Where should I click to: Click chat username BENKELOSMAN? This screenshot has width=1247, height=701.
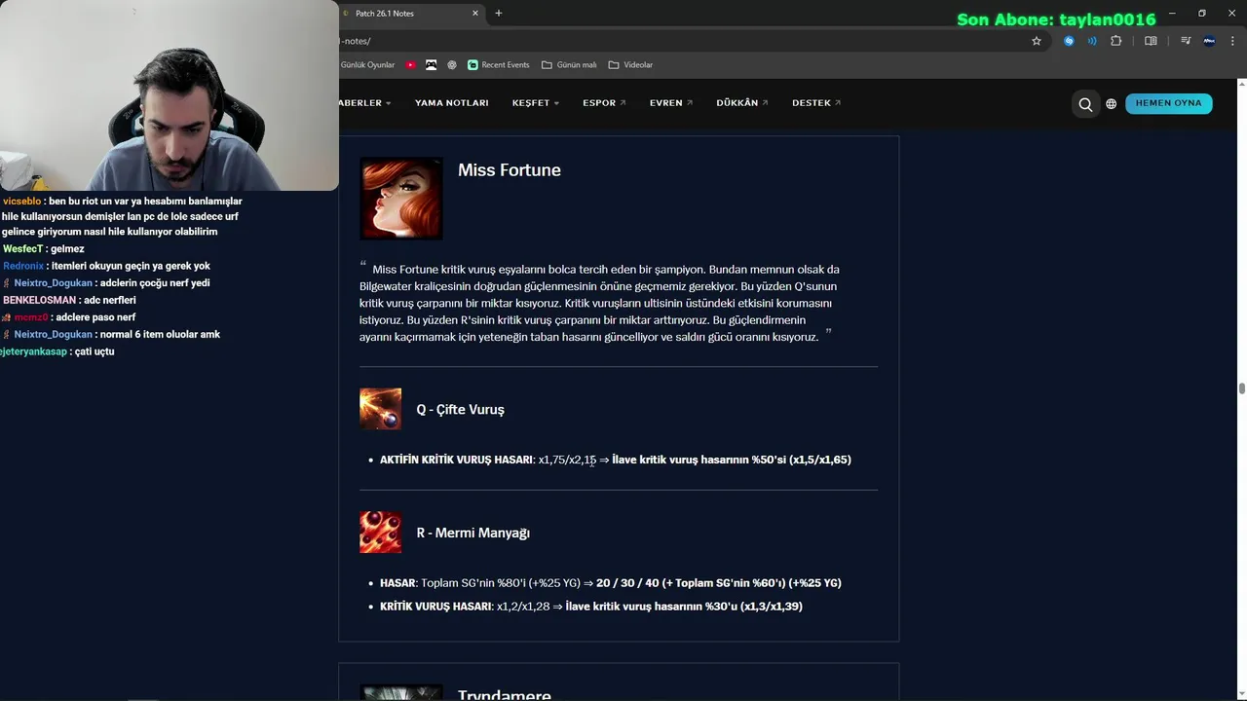tap(39, 301)
